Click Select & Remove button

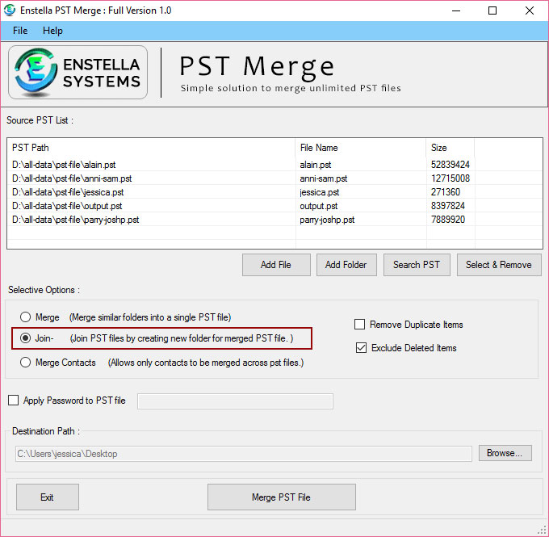pos(498,265)
